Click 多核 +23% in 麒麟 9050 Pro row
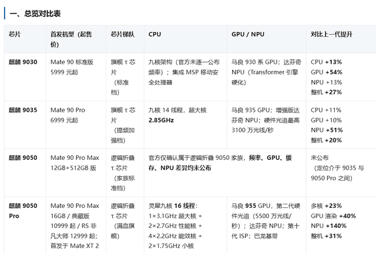 (x=326, y=206)
